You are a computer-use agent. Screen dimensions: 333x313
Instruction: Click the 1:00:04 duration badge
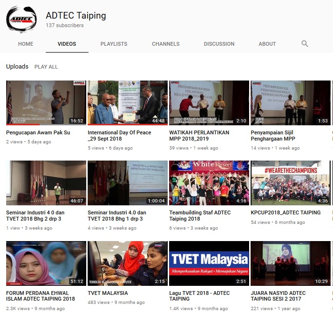coord(156,201)
